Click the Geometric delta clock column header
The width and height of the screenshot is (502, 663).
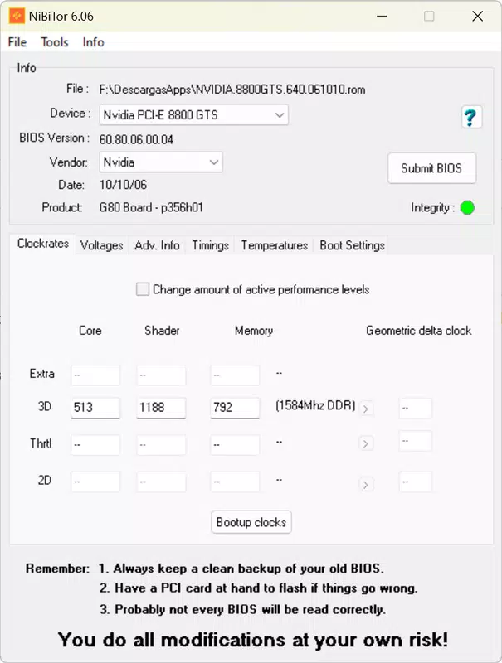click(419, 330)
